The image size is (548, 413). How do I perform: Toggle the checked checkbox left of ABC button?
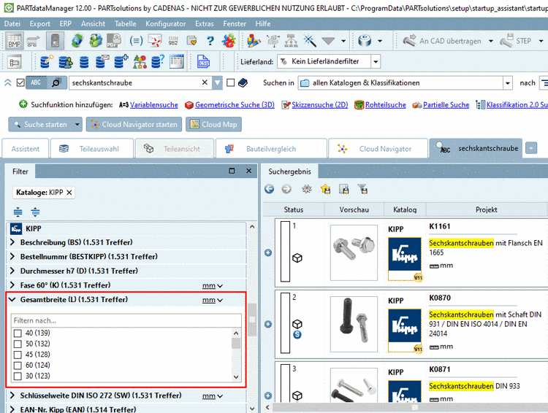(x=20, y=82)
